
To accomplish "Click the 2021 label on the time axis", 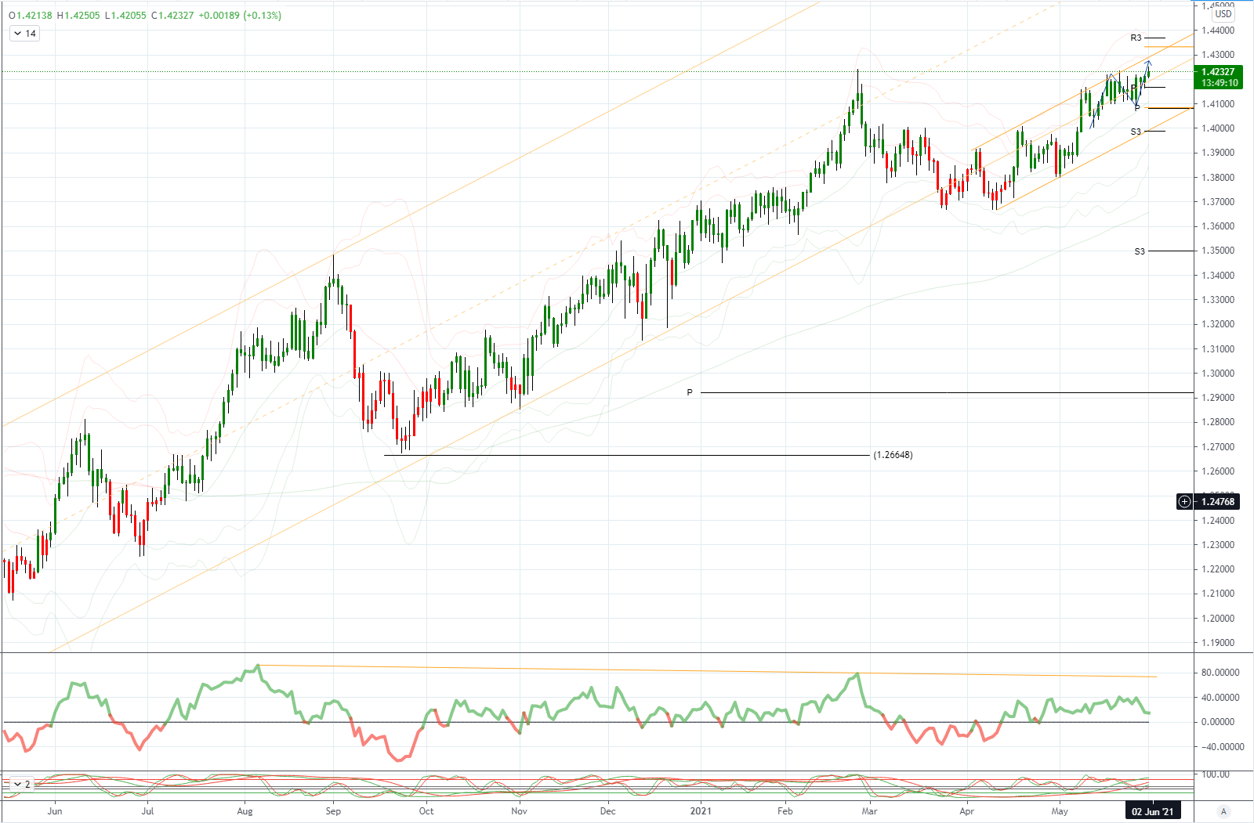I will pyautogui.click(x=701, y=811).
